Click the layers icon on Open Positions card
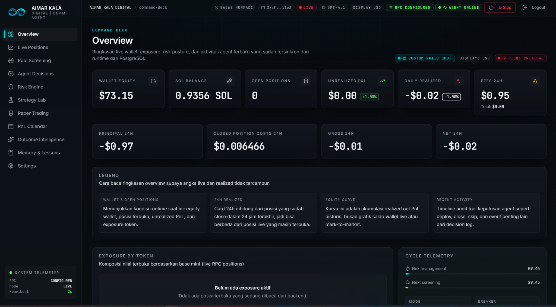Image resolution: width=556 pixels, height=307 pixels. [306, 81]
